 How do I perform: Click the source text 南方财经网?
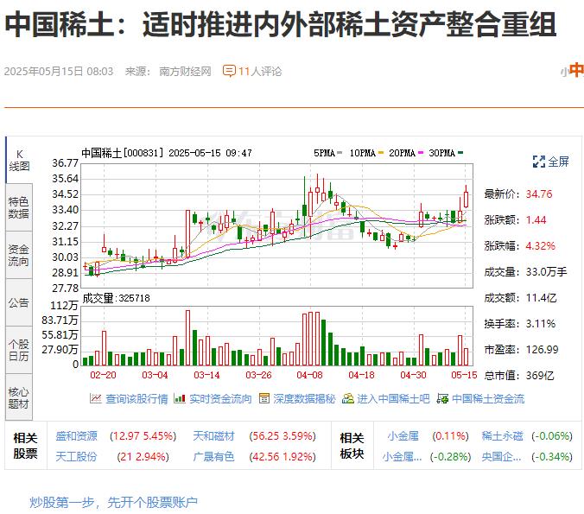(185, 71)
